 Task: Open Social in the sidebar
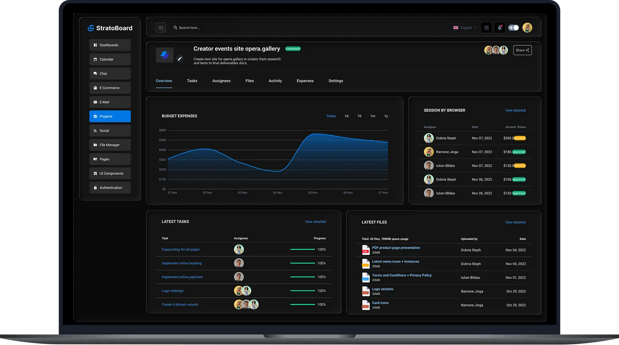click(x=110, y=131)
